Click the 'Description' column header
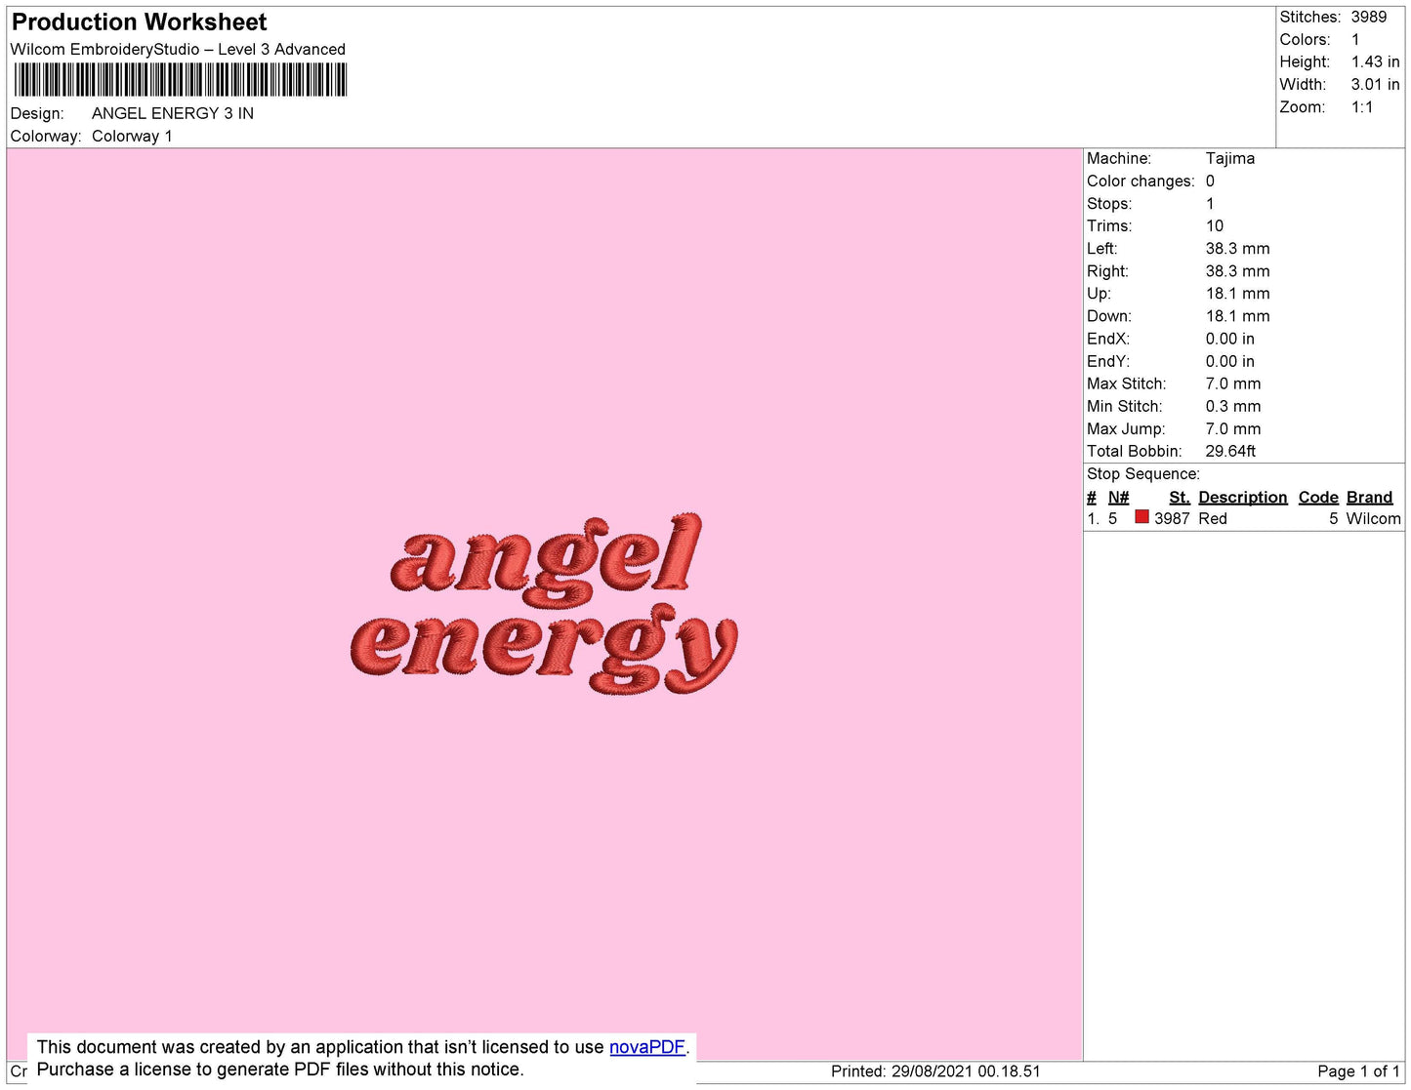Screen dimensions: 1411x1090 (x=1243, y=498)
